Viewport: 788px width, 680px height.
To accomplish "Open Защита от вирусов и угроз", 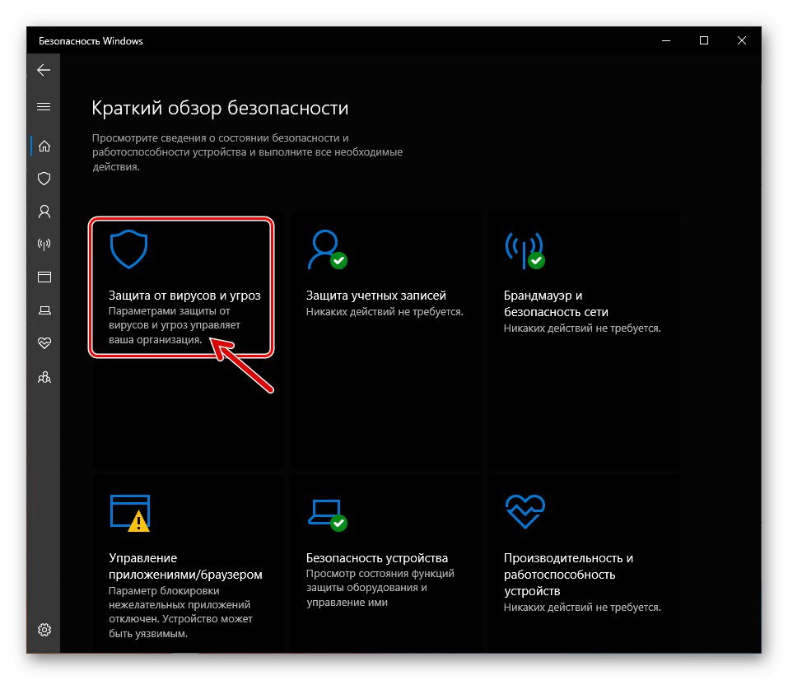I will (184, 296).
